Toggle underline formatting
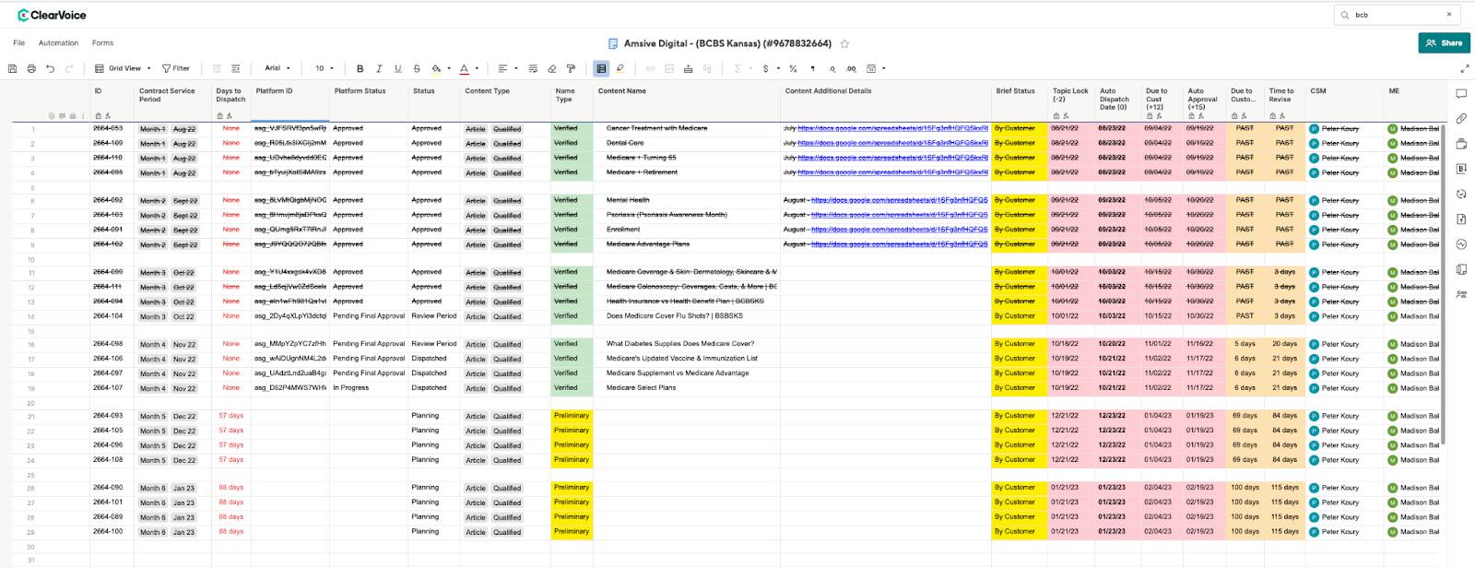Viewport: 1475px width, 568px height. pos(397,68)
